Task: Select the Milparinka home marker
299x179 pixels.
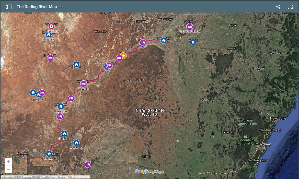Action: pos(49,34)
